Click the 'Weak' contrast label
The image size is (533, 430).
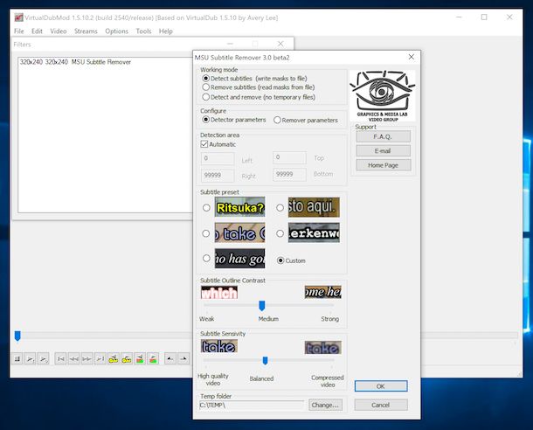[x=207, y=319]
